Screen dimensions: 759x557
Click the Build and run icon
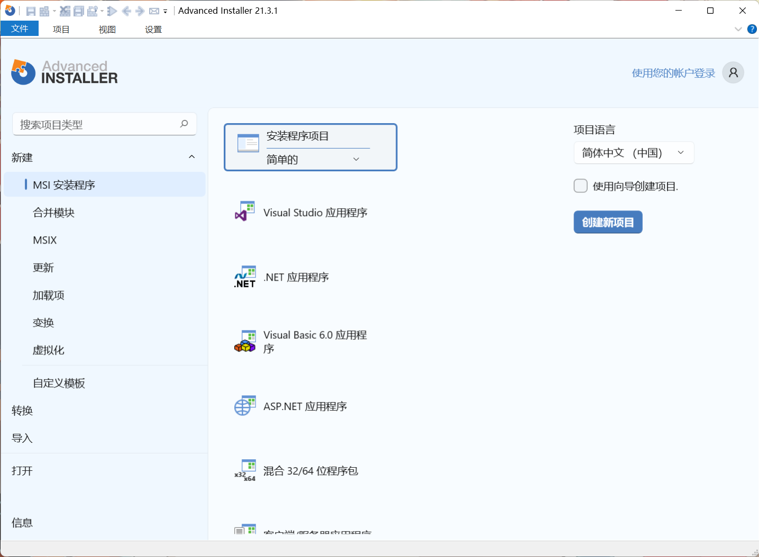93,11
